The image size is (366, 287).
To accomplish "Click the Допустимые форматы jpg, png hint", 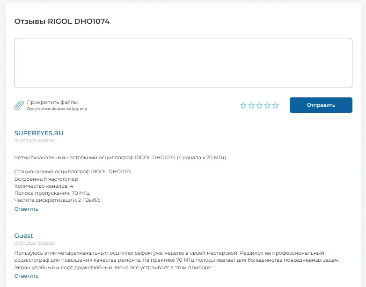I will pyautogui.click(x=57, y=109).
